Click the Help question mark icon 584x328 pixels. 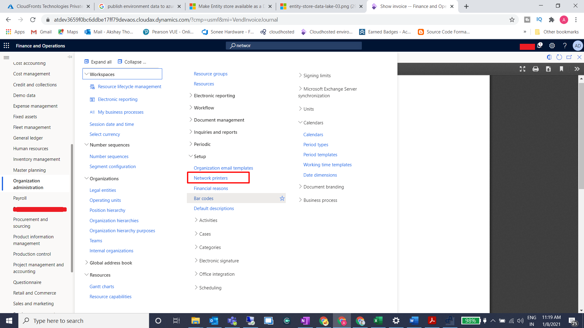(565, 46)
